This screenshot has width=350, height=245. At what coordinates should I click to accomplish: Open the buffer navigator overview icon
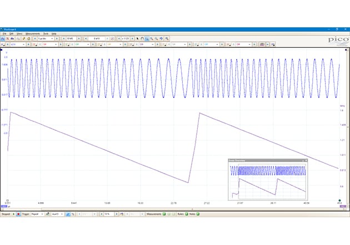[112, 39]
